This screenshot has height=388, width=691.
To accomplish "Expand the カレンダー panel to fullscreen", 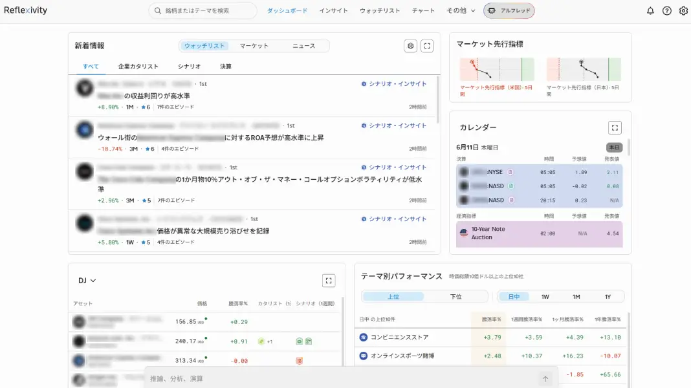I will tap(615, 128).
